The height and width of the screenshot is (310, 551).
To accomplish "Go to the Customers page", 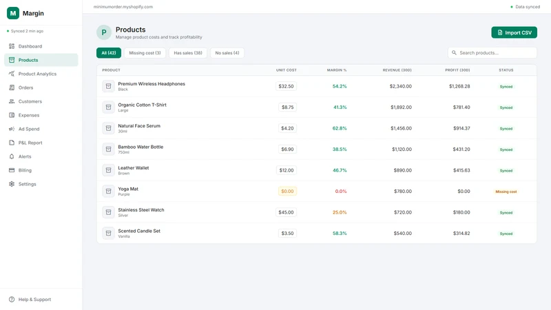I will pos(41,101).
